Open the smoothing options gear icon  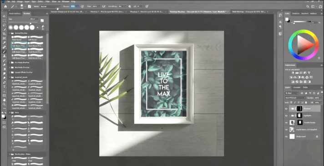130,7
